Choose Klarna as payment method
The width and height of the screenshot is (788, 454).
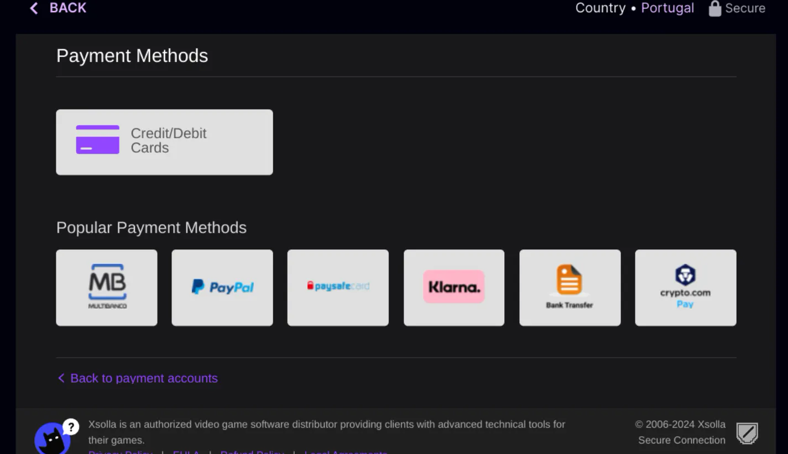click(453, 288)
